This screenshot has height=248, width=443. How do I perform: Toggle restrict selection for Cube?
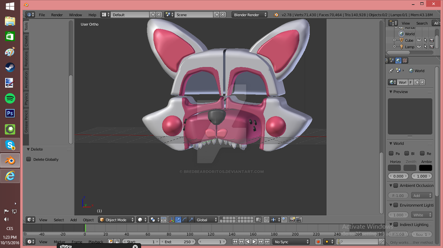coord(426,40)
